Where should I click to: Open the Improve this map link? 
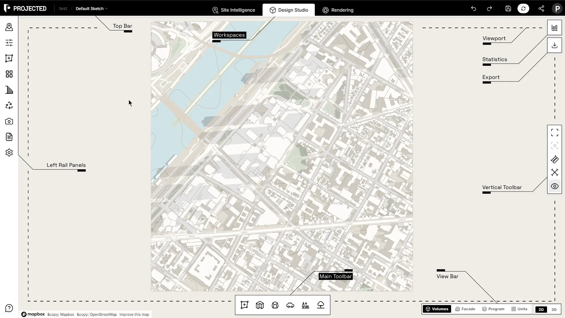pyautogui.click(x=134, y=314)
